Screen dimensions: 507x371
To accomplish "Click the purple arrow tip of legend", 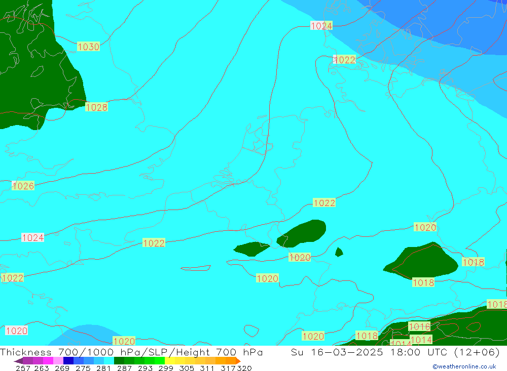I will coord(18,361).
